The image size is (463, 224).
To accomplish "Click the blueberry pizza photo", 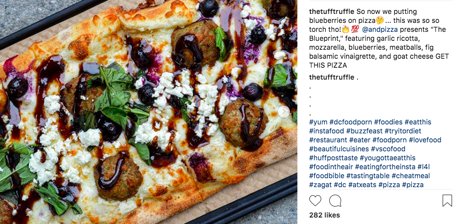I will pyautogui.click(x=149, y=112).
